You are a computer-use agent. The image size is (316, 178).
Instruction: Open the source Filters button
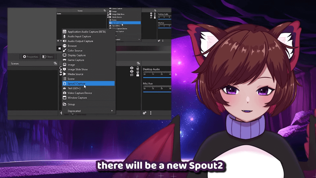tap(48, 57)
